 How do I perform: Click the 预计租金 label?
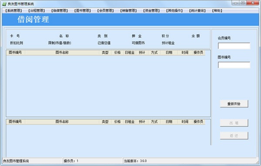168,43
